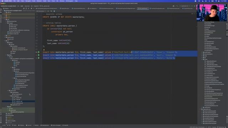228x128 pixels.
Task: Expand all nodes in the Project tree
Action: [26, 9]
